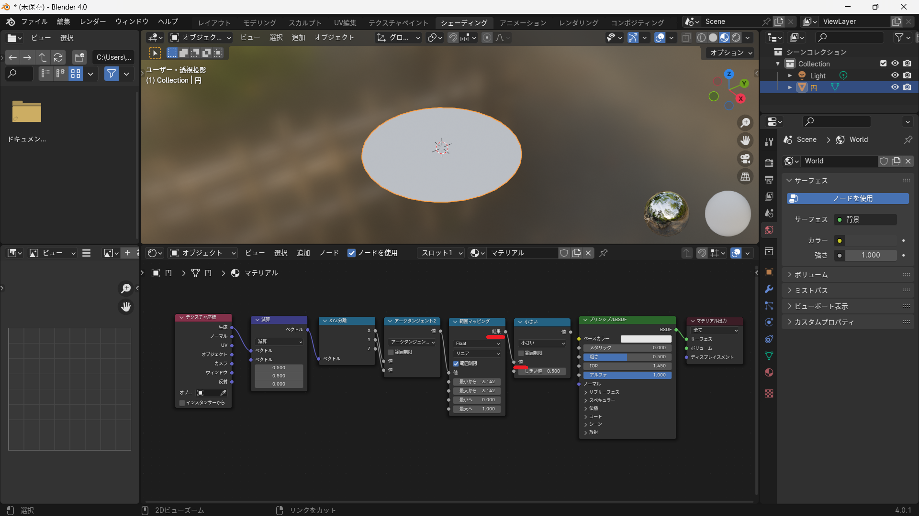Hide the Light object in viewport
Image resolution: width=919 pixels, height=516 pixels.
[x=895, y=75]
